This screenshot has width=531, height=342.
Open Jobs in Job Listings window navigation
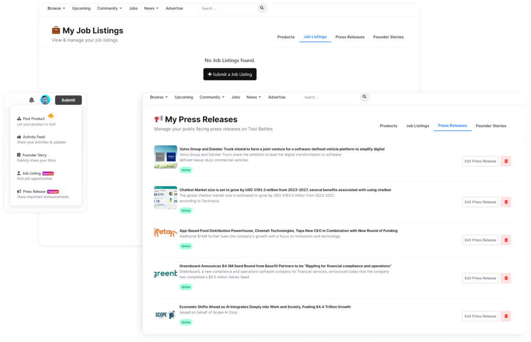tap(133, 8)
